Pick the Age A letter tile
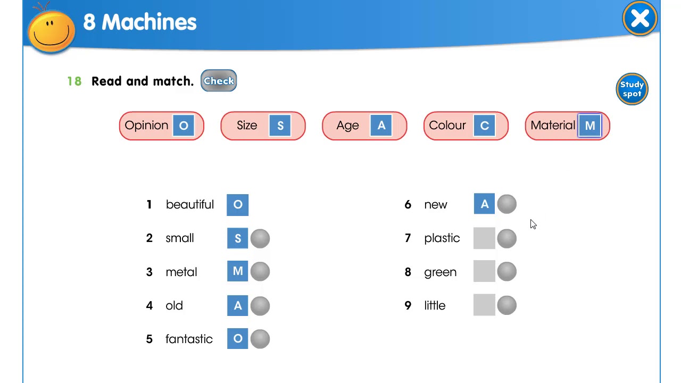The height and width of the screenshot is (383, 681). pyautogui.click(x=381, y=126)
